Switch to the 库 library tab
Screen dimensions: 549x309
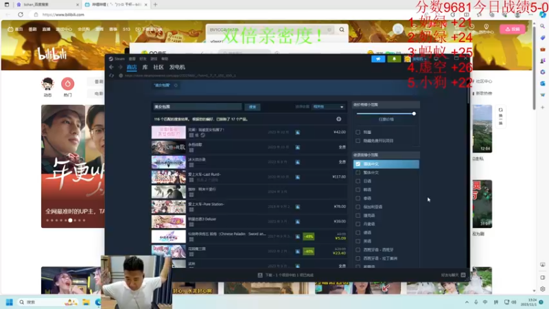pos(145,67)
